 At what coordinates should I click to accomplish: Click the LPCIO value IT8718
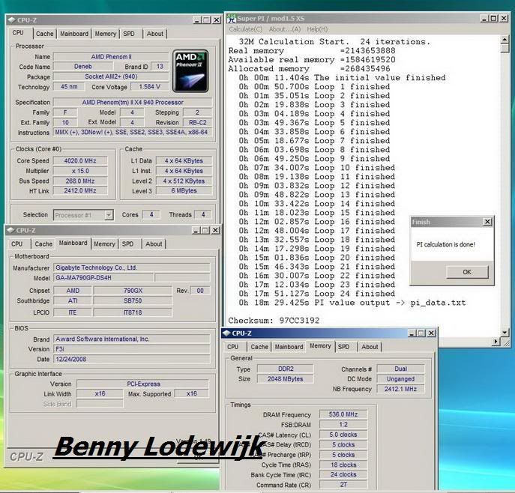click(133, 312)
